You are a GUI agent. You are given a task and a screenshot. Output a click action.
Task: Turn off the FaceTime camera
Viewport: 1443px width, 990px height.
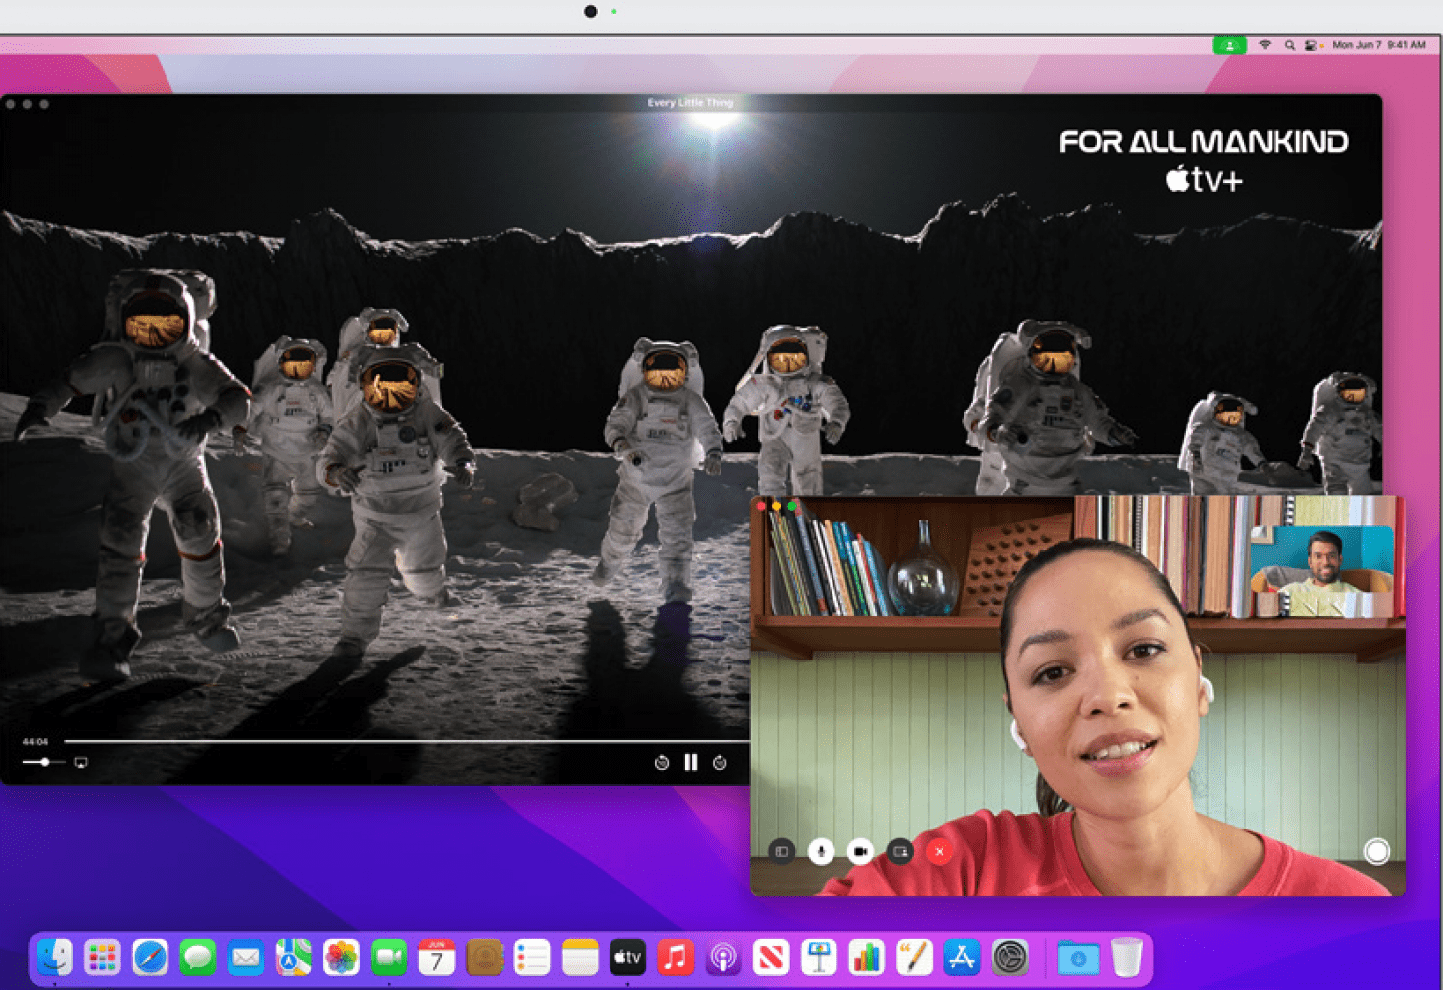coord(860,851)
